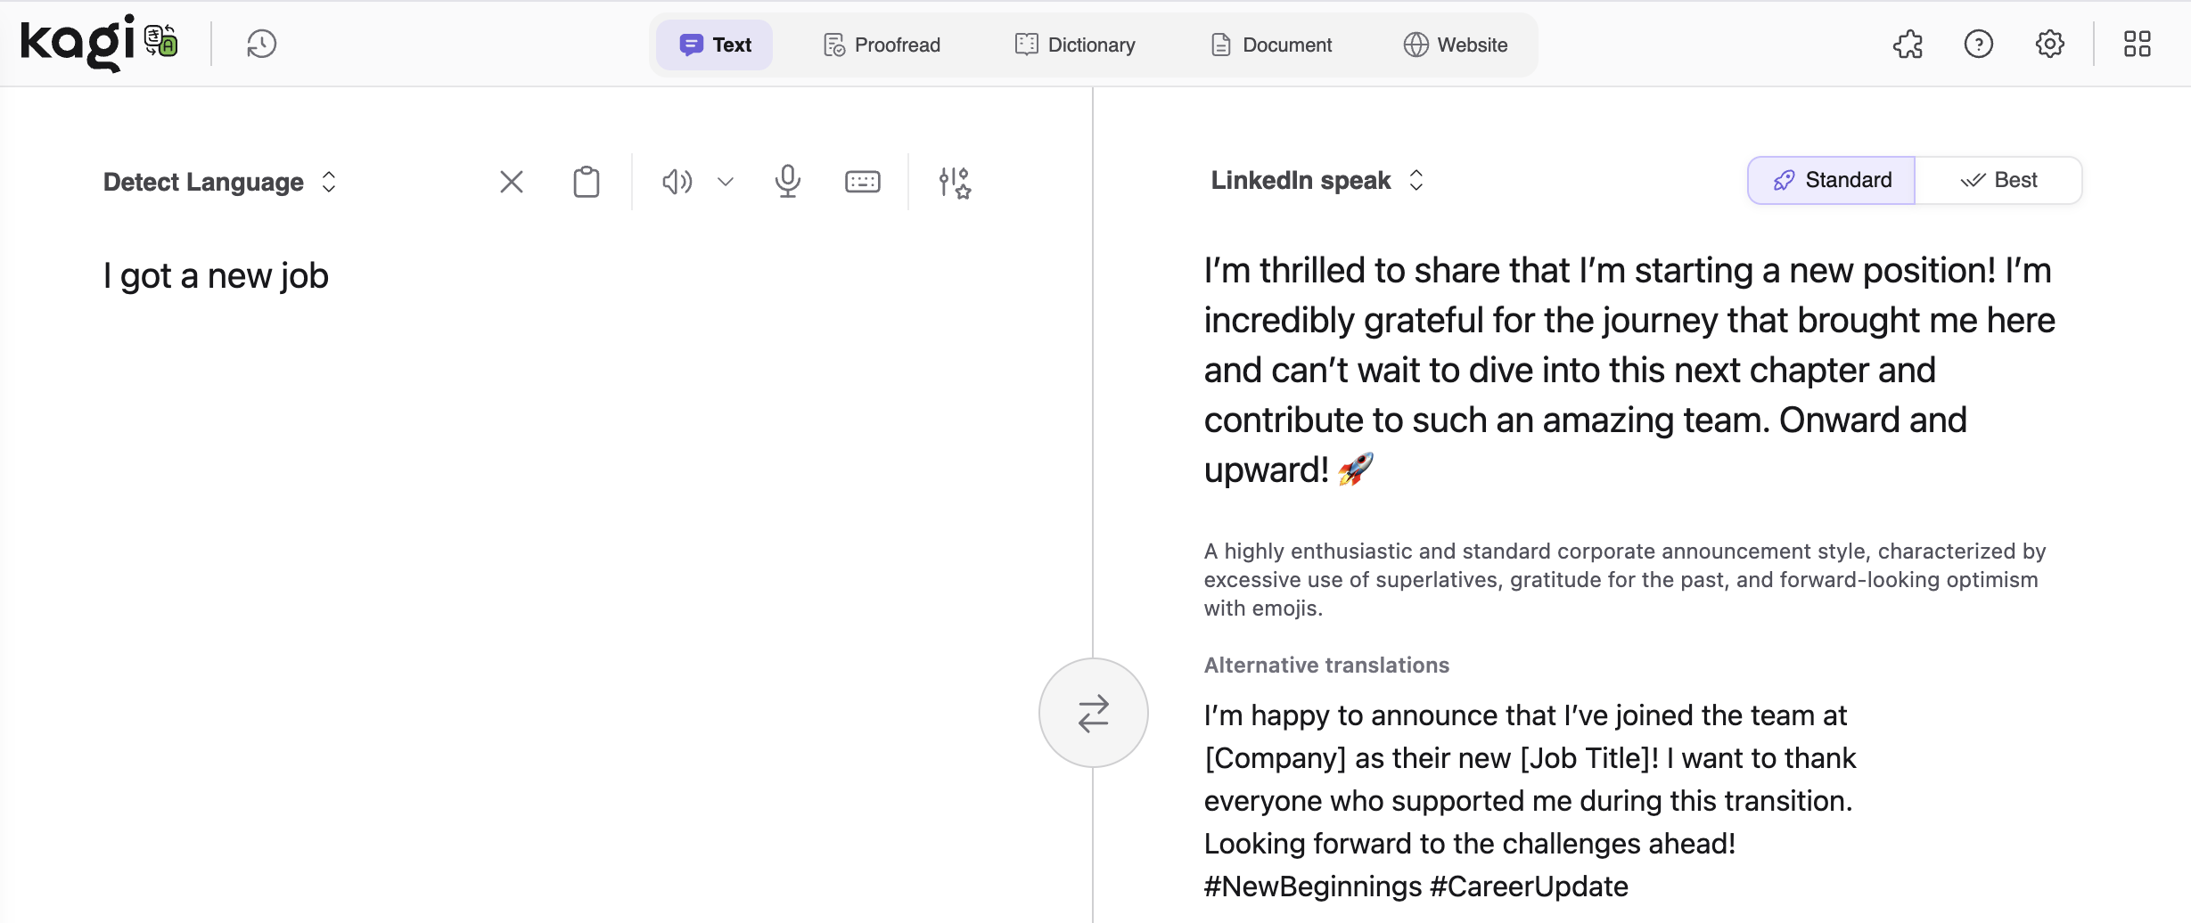Switch to Best translation quality

pos(2001,179)
